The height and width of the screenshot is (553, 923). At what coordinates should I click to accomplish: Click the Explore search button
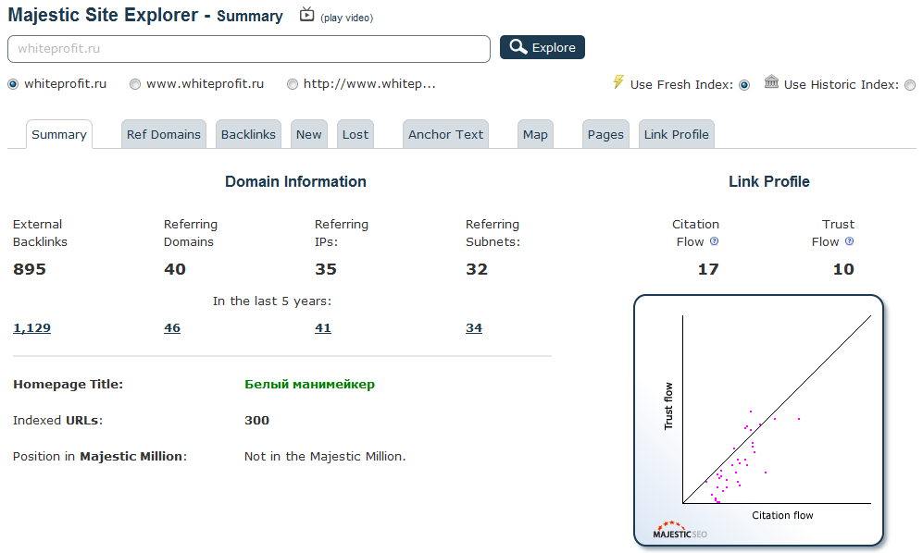[543, 48]
